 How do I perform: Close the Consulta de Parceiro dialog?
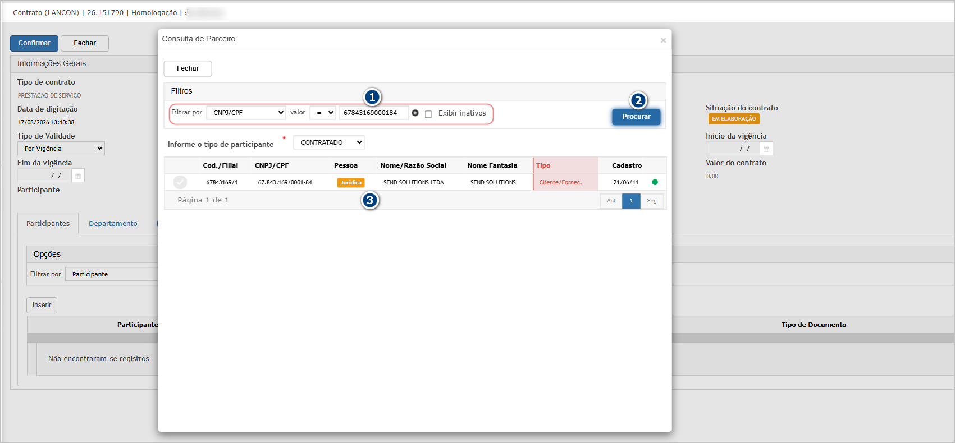pos(663,40)
